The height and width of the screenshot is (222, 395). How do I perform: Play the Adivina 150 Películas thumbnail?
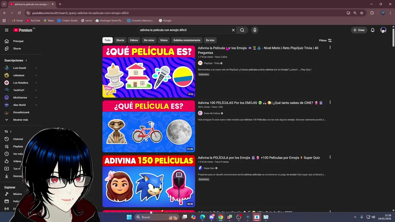coord(149,181)
